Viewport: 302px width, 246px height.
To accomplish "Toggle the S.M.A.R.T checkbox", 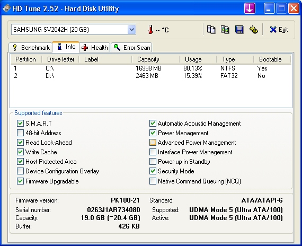I will tap(20, 123).
